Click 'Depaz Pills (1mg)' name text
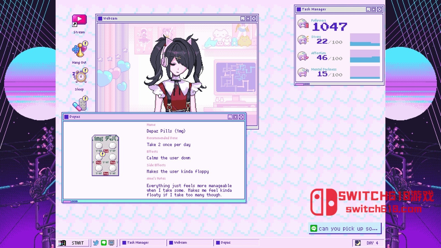Screen dimensions: 441x248 click(166, 131)
